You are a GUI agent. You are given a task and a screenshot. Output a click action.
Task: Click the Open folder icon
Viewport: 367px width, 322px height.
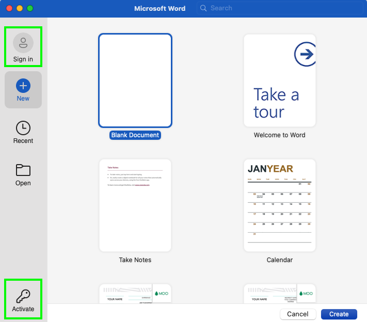(x=23, y=170)
